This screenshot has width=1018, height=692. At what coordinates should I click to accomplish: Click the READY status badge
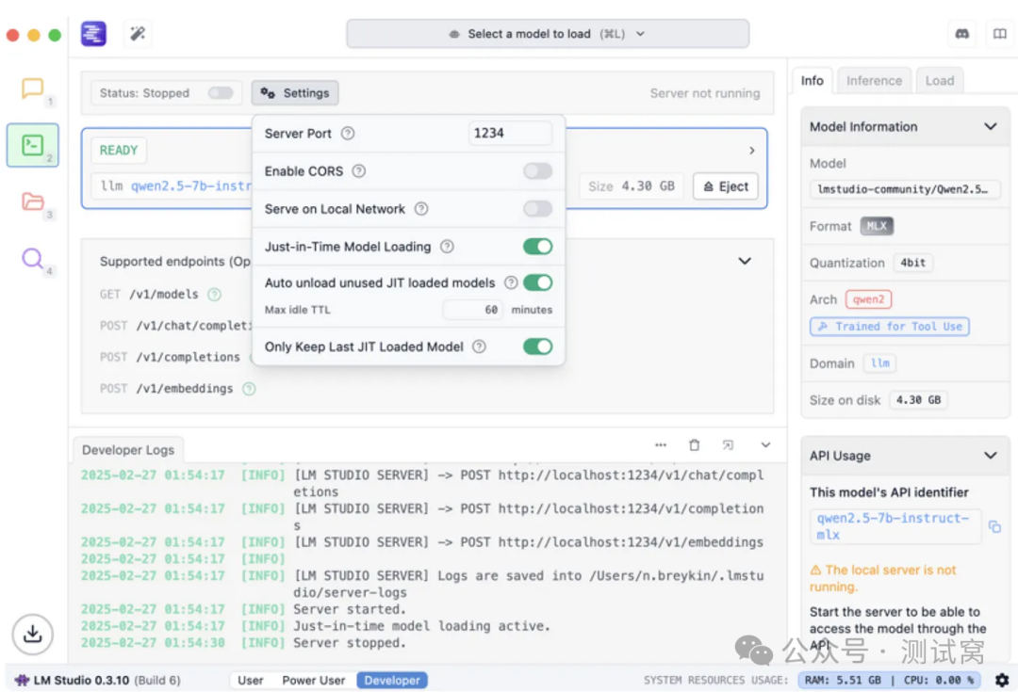tap(118, 151)
